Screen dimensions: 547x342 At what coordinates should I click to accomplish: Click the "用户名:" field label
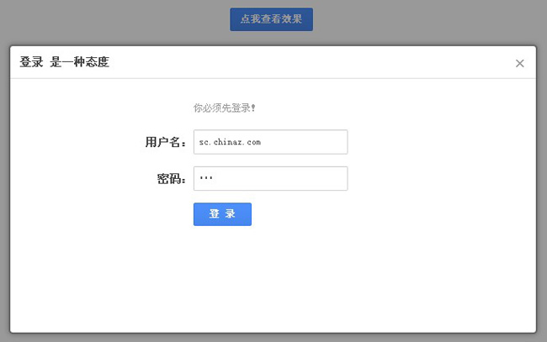tap(165, 142)
